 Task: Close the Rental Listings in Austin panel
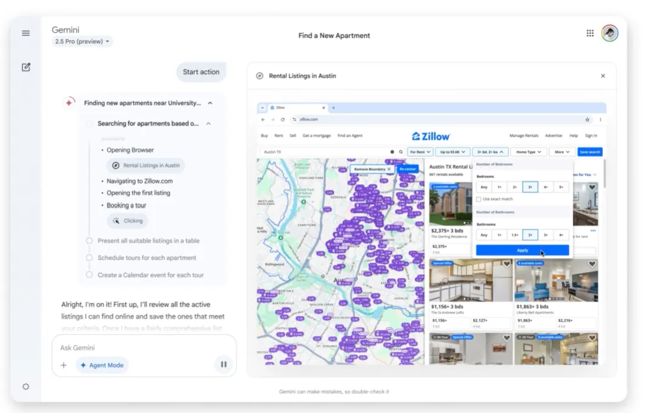[x=603, y=76]
